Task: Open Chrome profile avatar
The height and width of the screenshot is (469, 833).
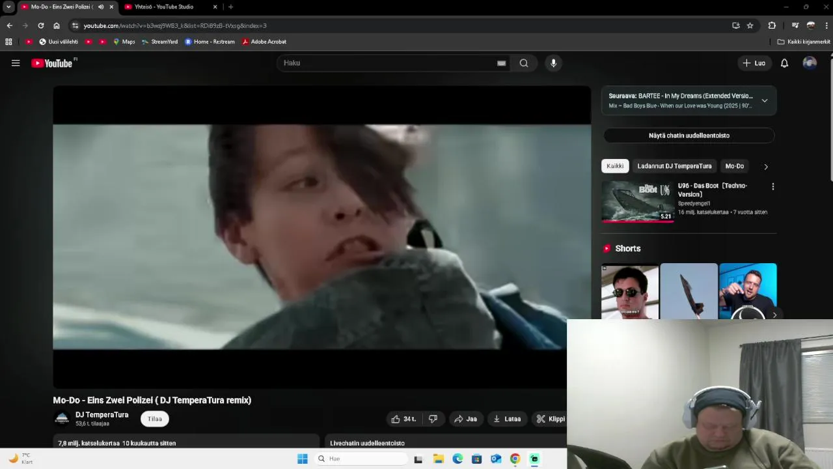Action: 811,25
